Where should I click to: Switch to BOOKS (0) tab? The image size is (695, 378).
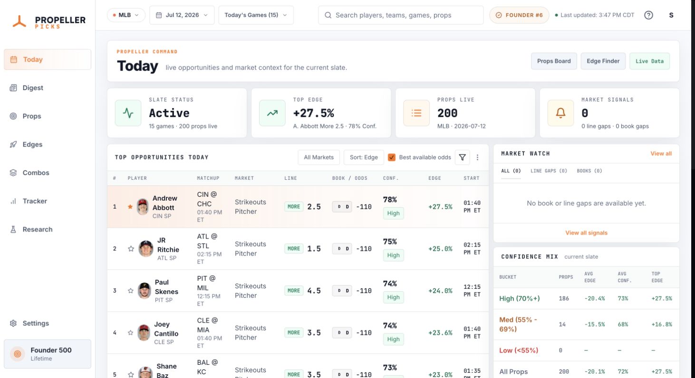[589, 171]
